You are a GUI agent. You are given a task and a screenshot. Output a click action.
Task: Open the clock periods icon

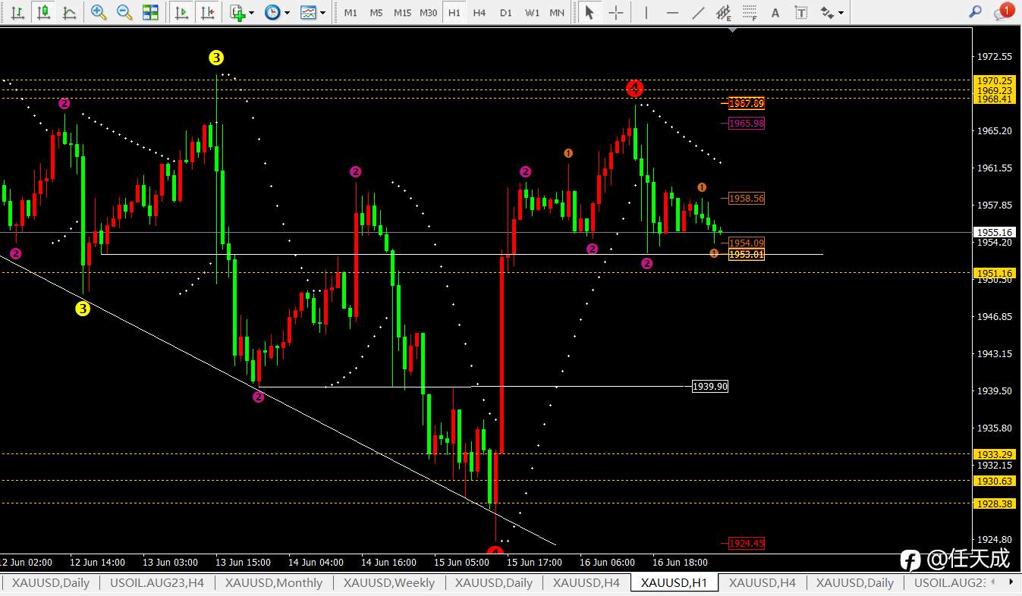tap(272, 12)
